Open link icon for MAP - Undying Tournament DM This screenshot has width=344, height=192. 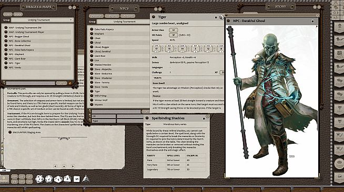point(6,28)
